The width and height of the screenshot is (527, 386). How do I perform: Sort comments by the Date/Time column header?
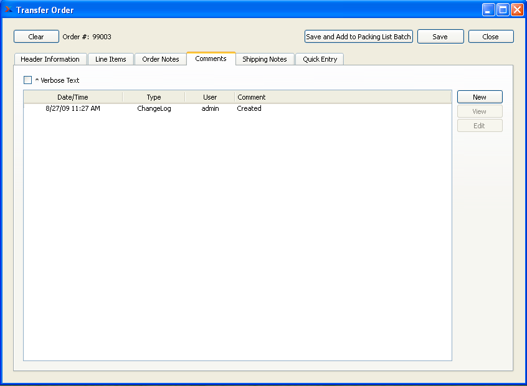pos(73,96)
